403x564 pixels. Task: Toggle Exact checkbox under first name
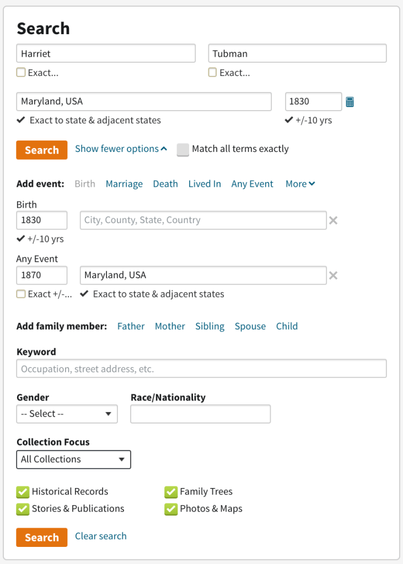coord(21,73)
